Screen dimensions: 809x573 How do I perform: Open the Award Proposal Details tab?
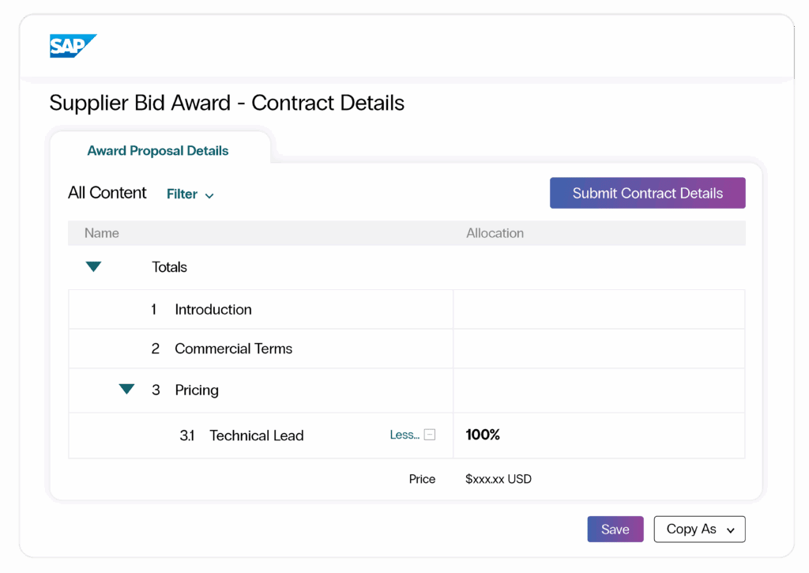point(157,151)
